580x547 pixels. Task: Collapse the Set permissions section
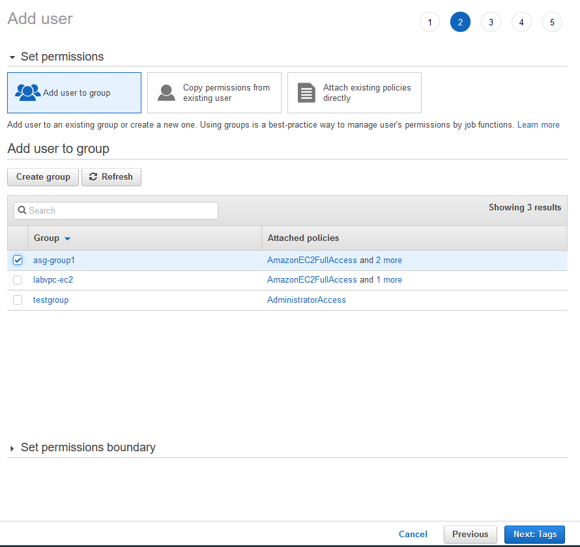tap(12, 57)
